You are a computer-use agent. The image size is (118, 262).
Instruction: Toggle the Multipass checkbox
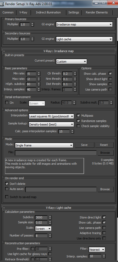click(78, 116)
